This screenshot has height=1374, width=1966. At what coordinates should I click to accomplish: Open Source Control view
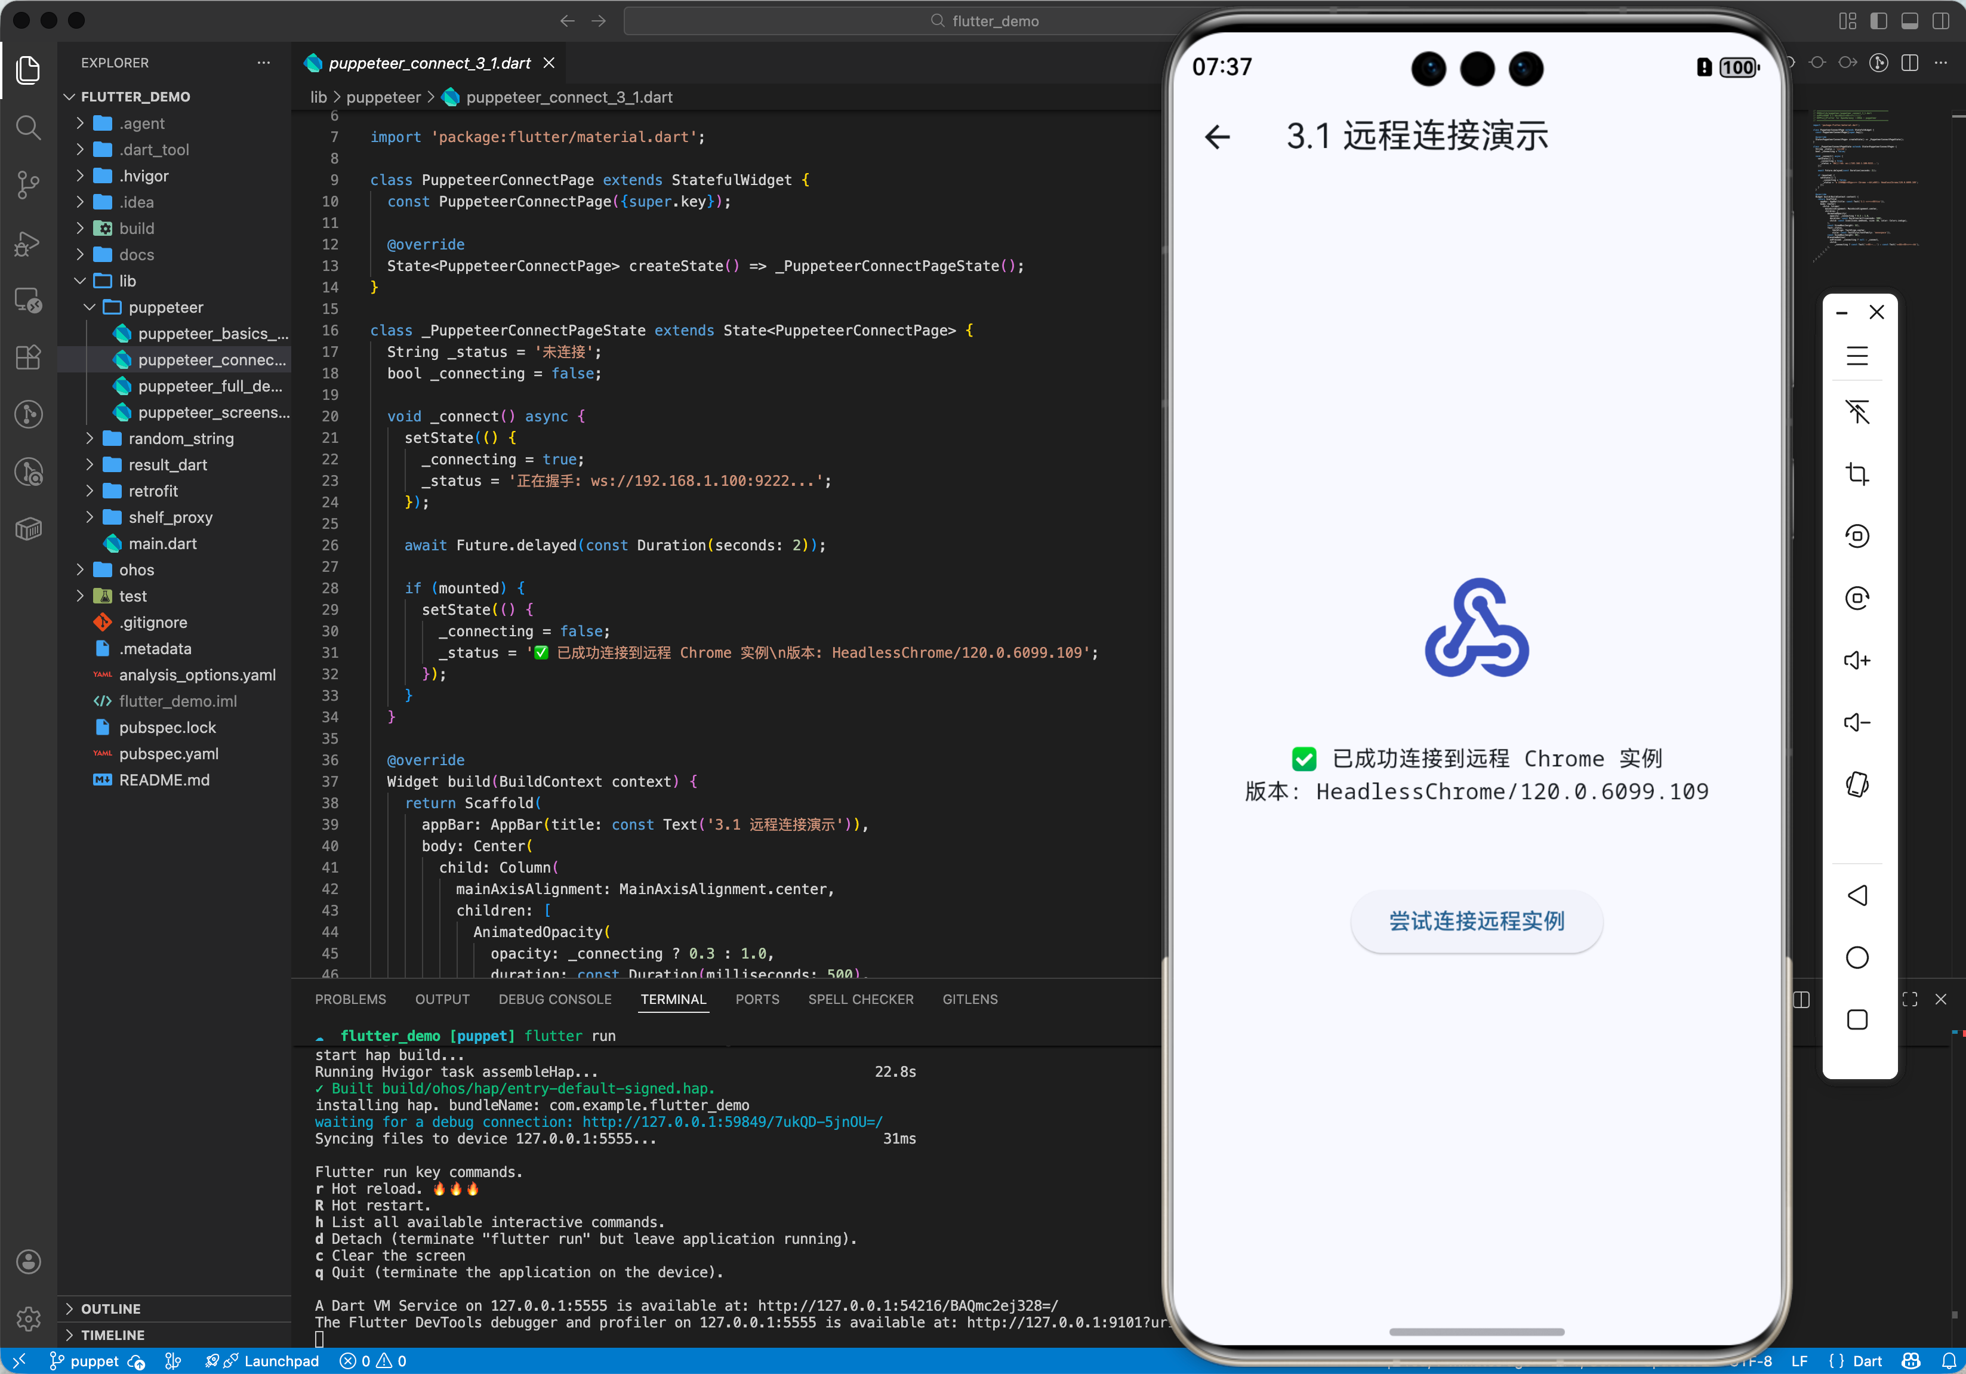click(28, 185)
